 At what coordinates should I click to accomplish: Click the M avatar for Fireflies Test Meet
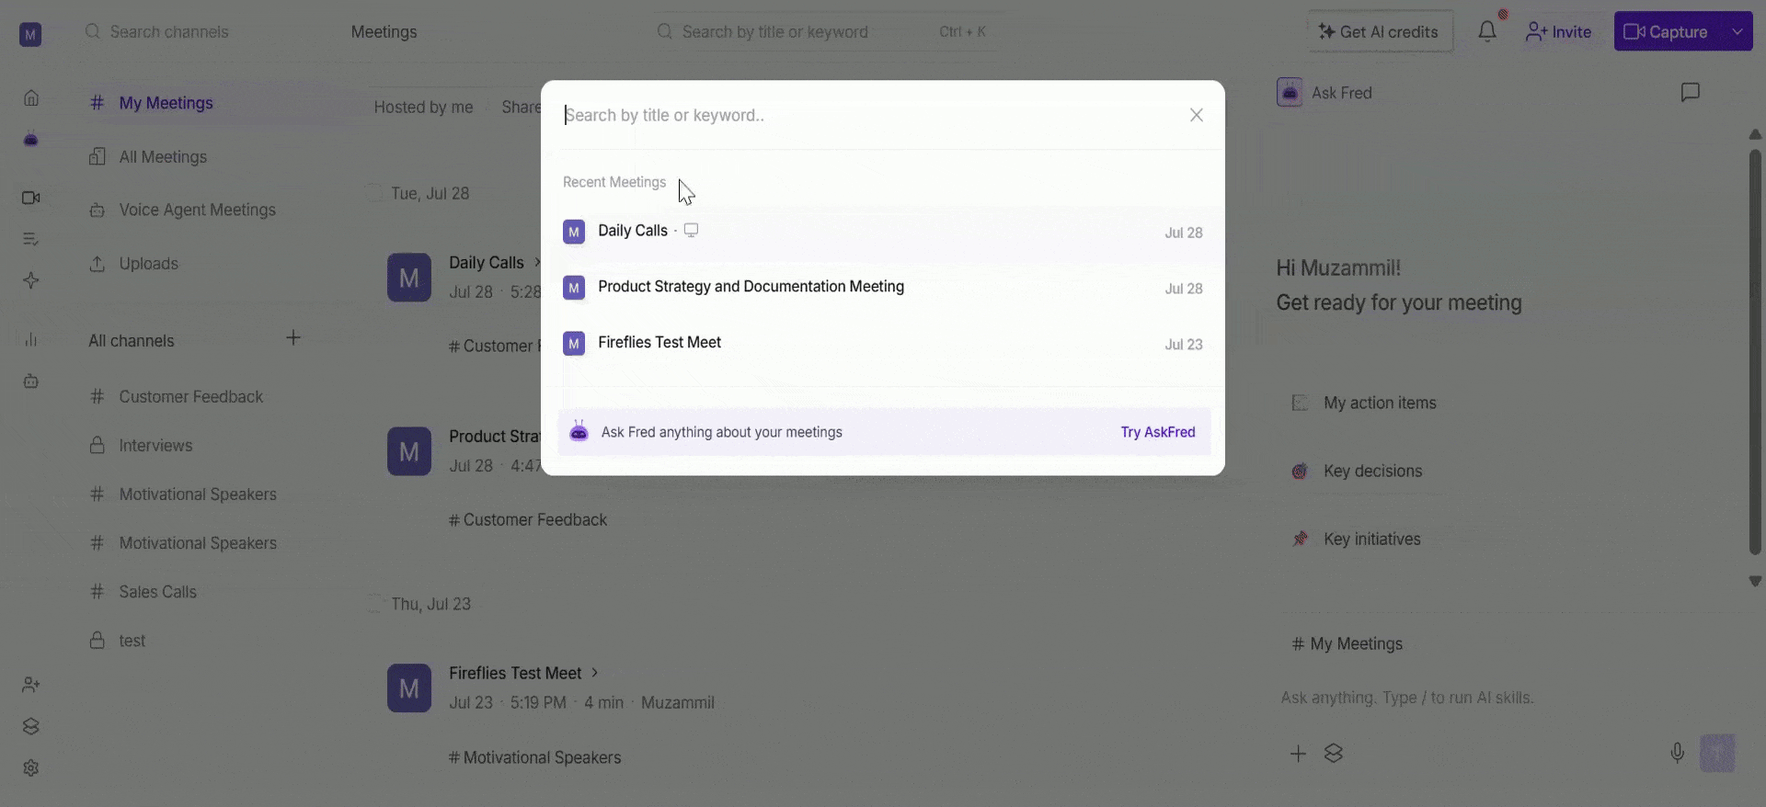pos(409,688)
